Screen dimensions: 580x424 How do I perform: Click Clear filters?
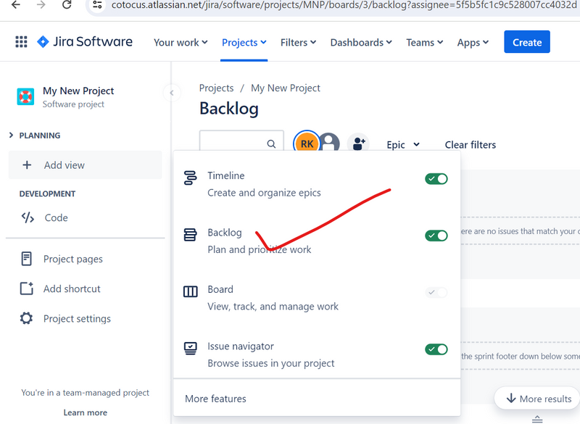(471, 145)
